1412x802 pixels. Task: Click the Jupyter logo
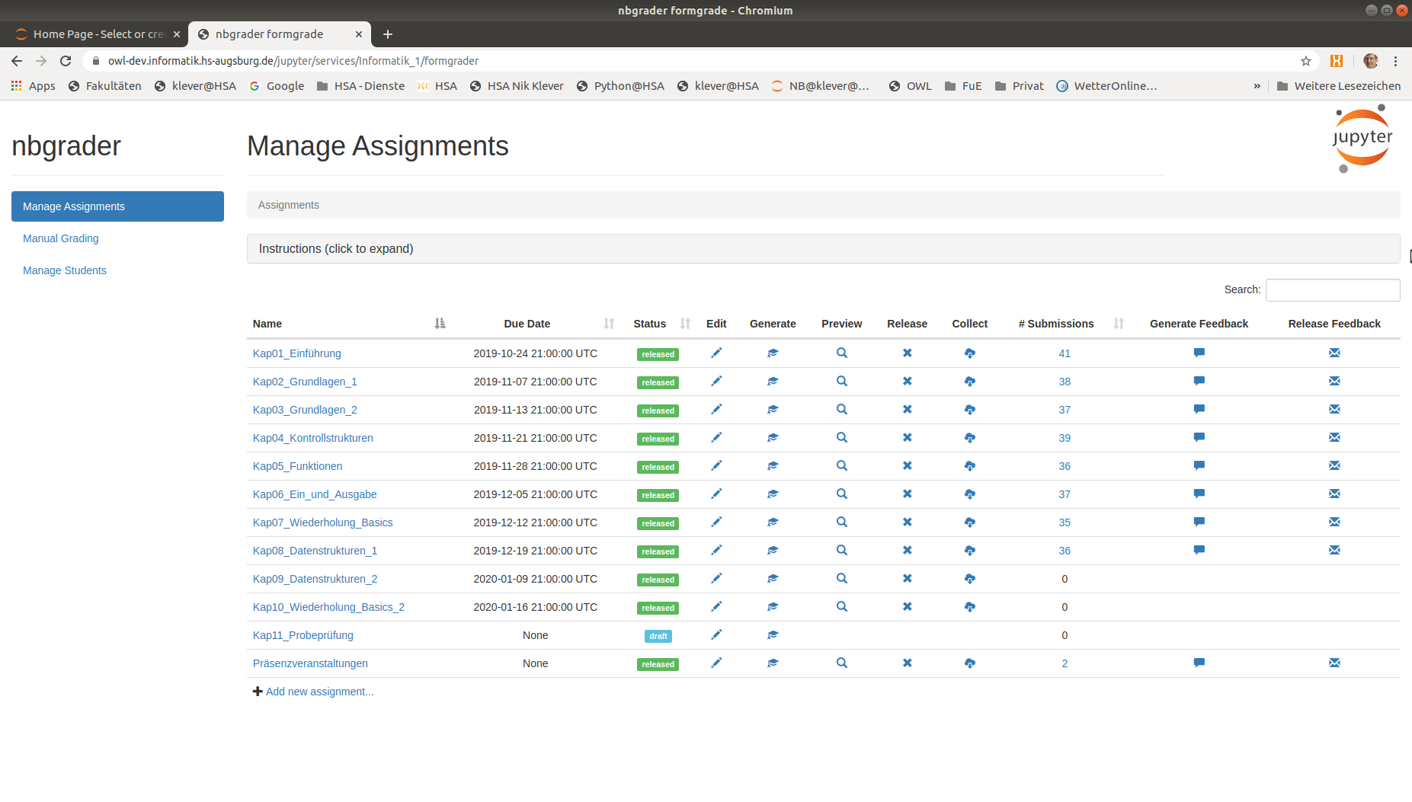click(1362, 139)
